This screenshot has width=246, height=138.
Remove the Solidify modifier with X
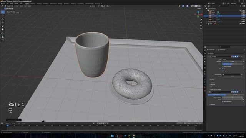(241, 56)
